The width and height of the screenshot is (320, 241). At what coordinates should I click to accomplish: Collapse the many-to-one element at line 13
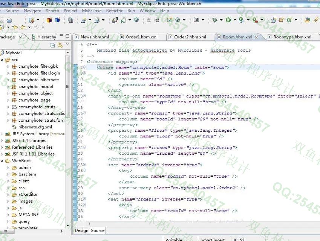point(84,96)
